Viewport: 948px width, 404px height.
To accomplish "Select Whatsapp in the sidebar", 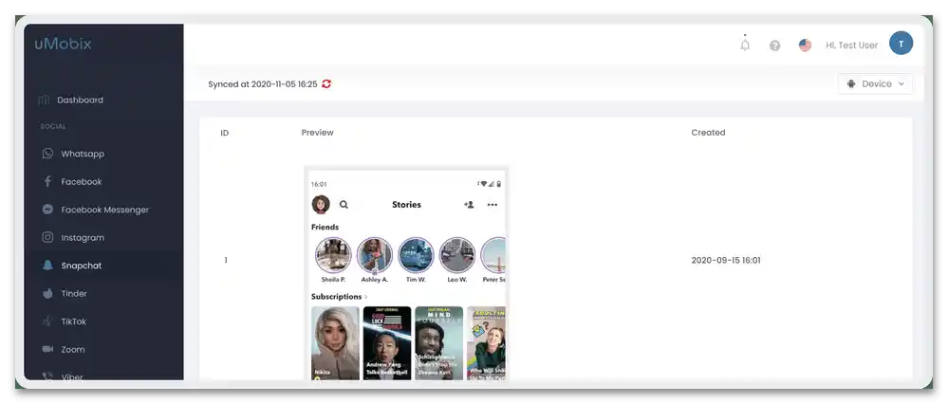I will 83,154.
